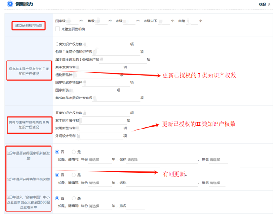Click the 国家级 research institution count field

(73, 21)
